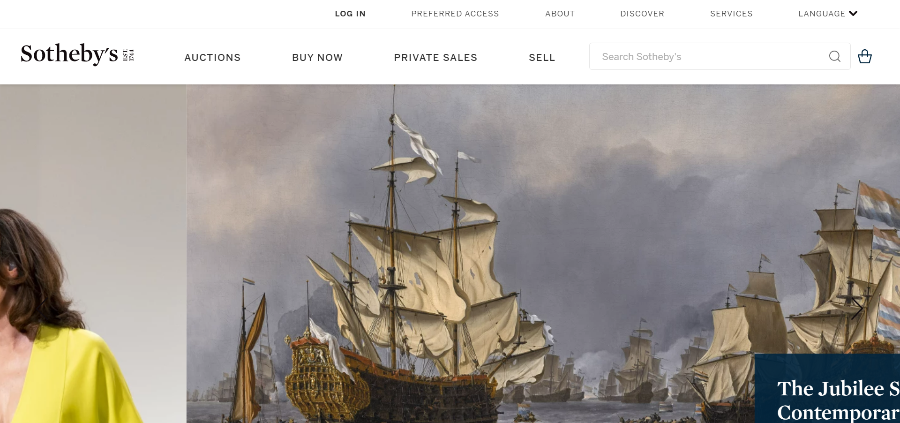Screen dimensions: 900x423
Task: Open the ABOUT top menu
Action: tap(560, 14)
